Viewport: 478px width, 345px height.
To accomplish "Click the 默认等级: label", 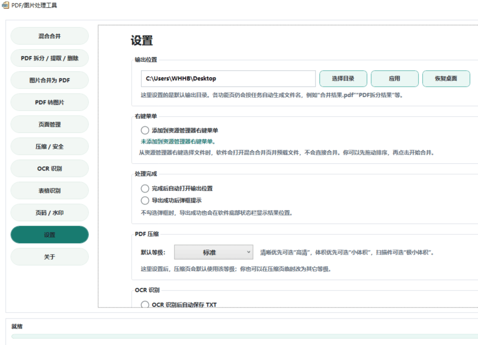I will (x=153, y=252).
